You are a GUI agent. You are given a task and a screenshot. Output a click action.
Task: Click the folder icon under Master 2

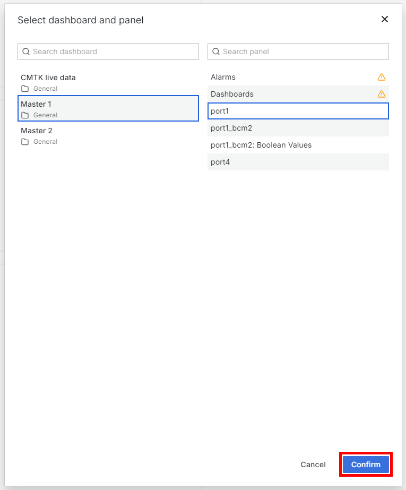(25, 142)
